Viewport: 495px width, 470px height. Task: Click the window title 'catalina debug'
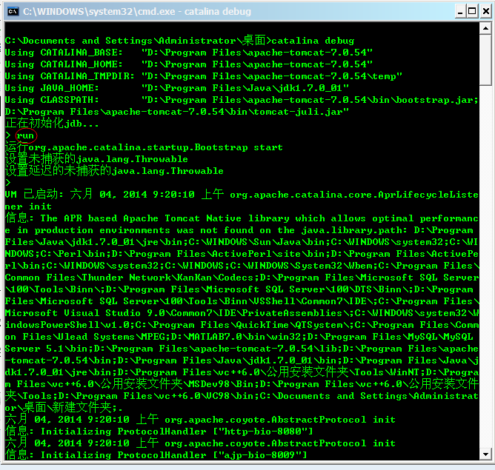218,12
